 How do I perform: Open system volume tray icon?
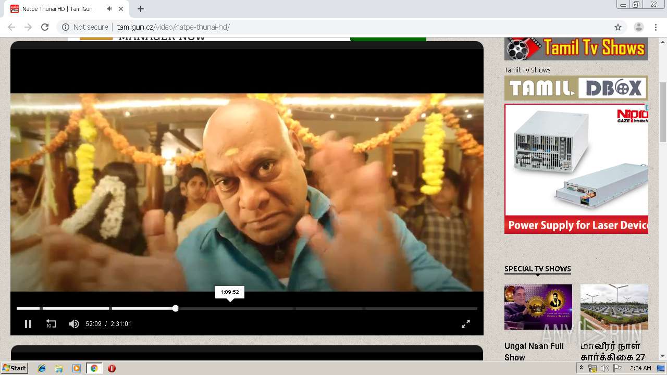604,368
